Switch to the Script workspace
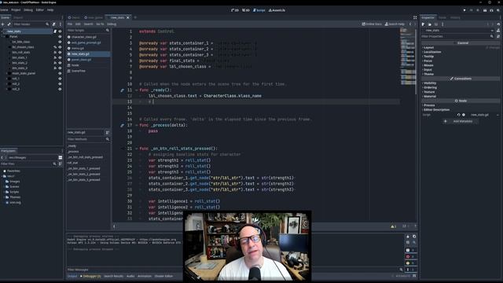503x283 pixels. tap(259, 10)
